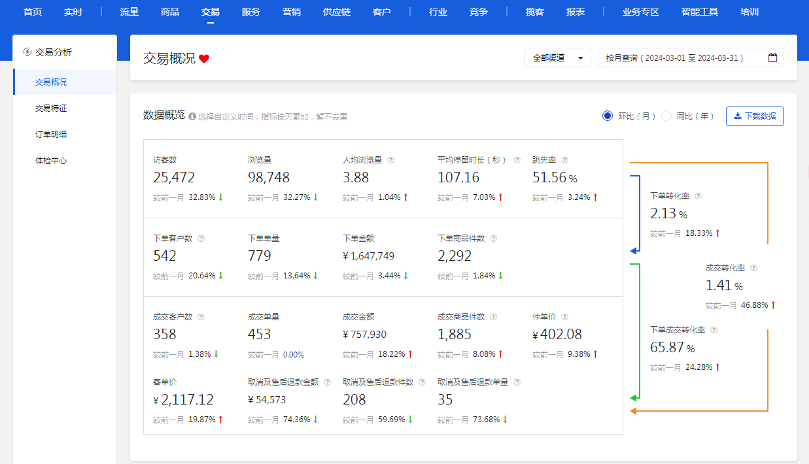
Task: Click help icon beside 人均浏览量
Action: (x=390, y=160)
